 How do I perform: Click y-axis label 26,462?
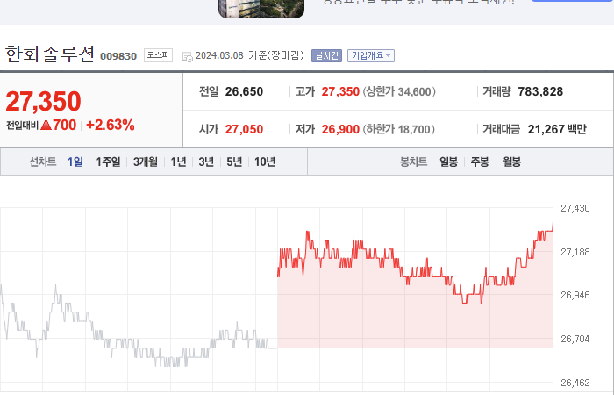point(575,383)
